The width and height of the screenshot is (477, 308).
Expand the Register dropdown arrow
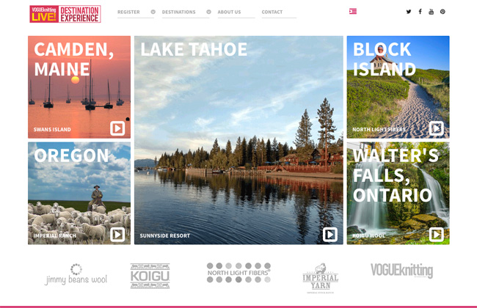tap(153, 12)
